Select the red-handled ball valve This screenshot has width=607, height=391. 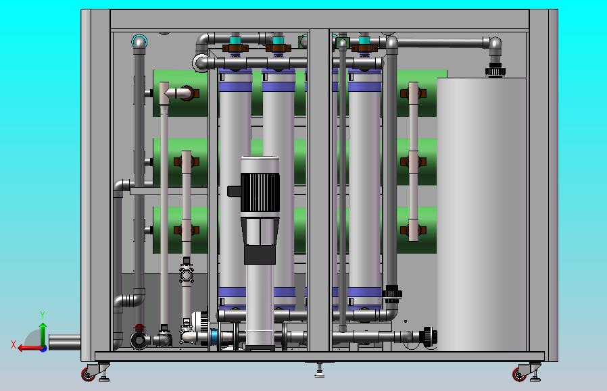pyautogui.click(x=139, y=336)
